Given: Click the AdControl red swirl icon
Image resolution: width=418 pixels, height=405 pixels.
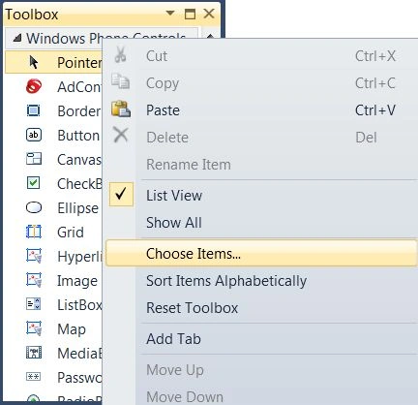Looking at the screenshot, I should click(34, 86).
